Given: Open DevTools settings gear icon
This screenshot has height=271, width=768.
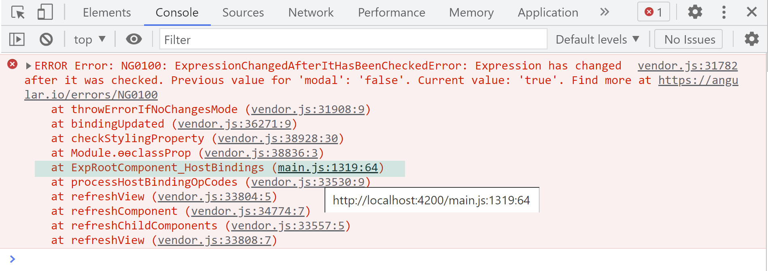Looking at the screenshot, I should point(695,12).
